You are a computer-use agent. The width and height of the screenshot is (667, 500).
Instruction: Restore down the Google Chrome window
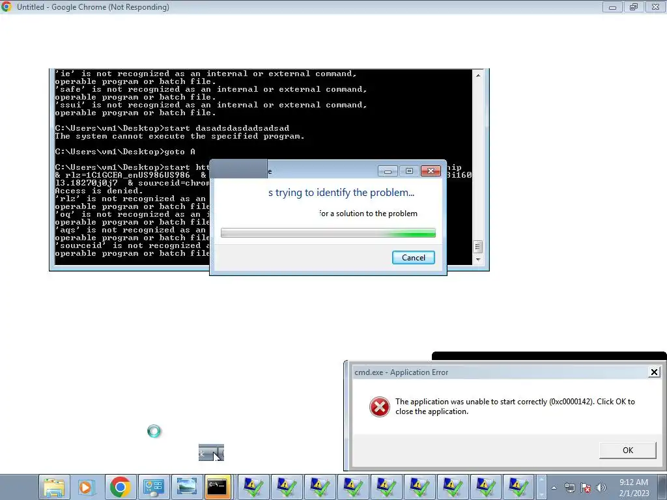(634, 7)
